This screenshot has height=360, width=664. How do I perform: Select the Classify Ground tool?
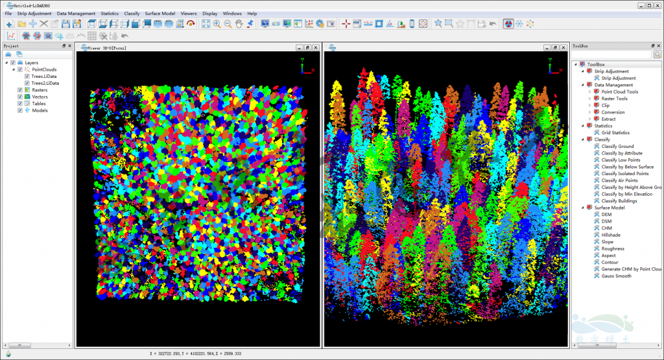pyautogui.click(x=617, y=147)
